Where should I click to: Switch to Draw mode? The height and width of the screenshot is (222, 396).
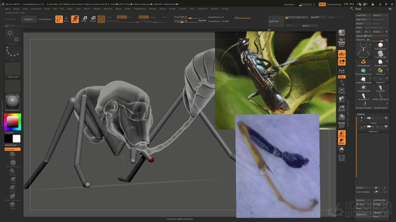coord(66,19)
